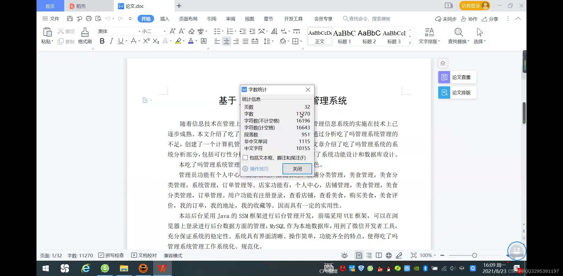Open 操作技巧 link in dialog
563x276 pixels.
pyautogui.click(x=256, y=169)
